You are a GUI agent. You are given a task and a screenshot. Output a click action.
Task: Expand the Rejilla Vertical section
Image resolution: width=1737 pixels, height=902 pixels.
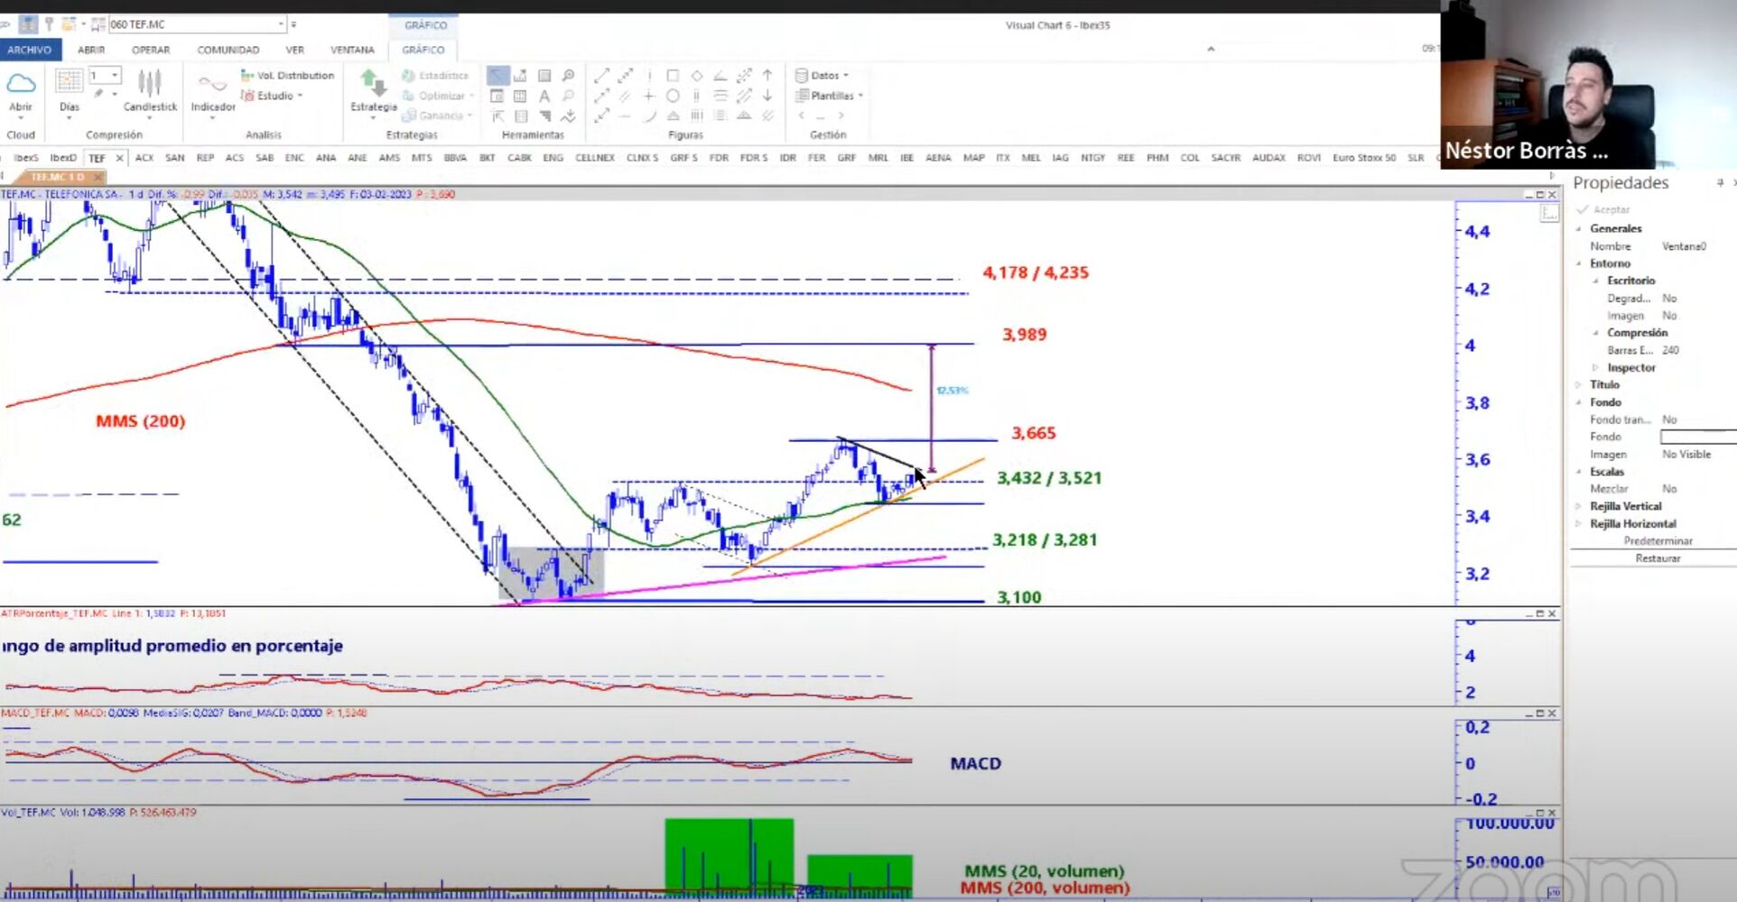point(1579,506)
